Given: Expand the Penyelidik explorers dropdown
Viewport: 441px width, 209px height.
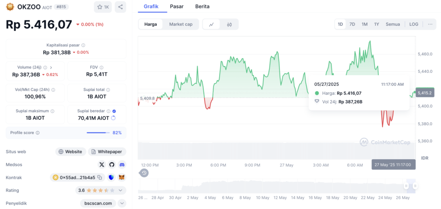Looking at the screenshot, I should point(122,203).
